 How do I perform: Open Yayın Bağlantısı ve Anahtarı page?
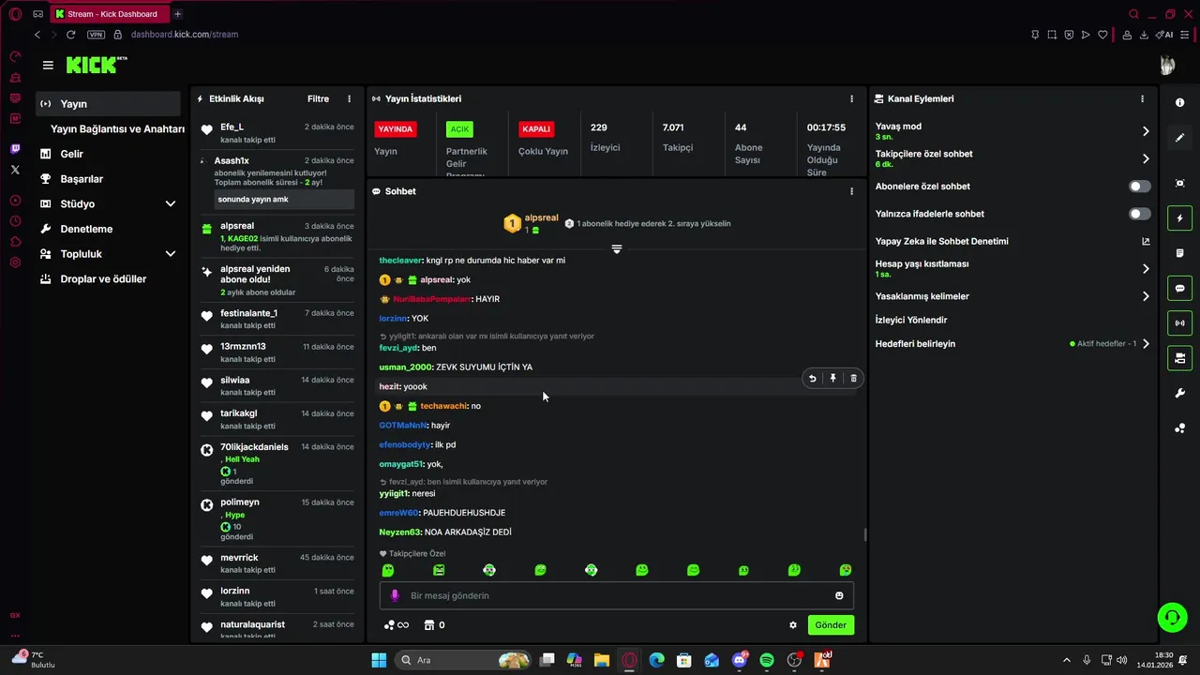(x=117, y=129)
